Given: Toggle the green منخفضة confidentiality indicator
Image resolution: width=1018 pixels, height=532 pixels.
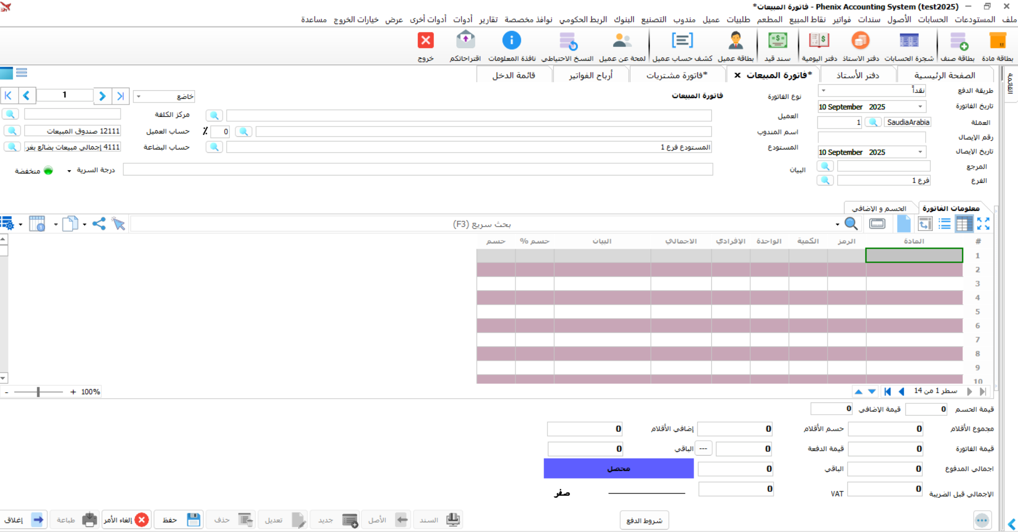Looking at the screenshot, I should coord(49,171).
